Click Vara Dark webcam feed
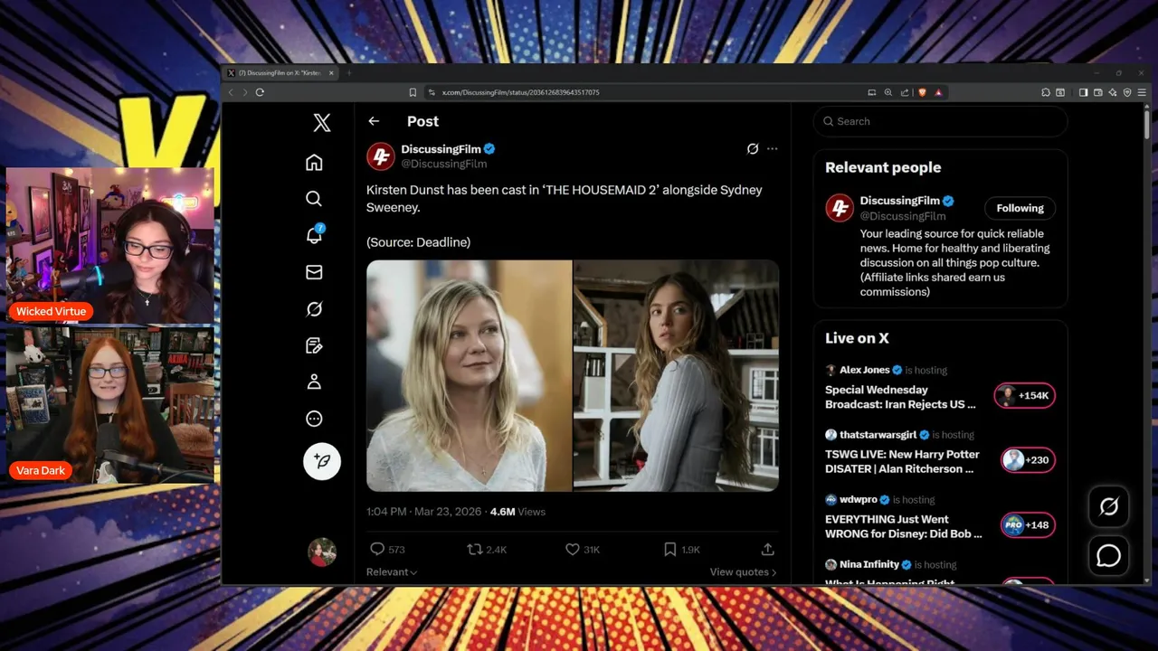 pos(110,404)
